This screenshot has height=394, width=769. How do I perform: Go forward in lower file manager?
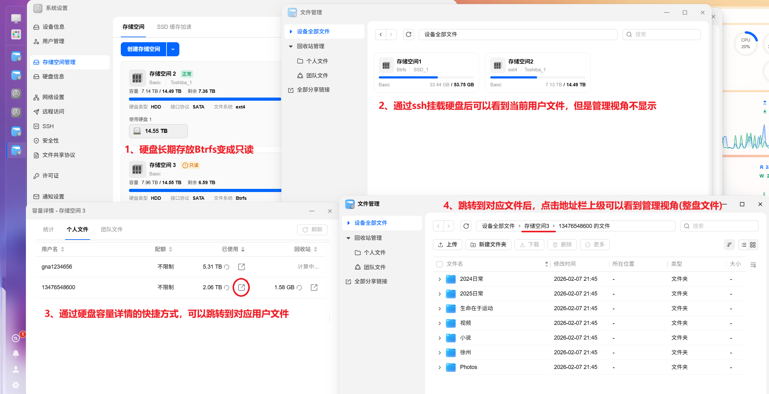[x=449, y=226]
